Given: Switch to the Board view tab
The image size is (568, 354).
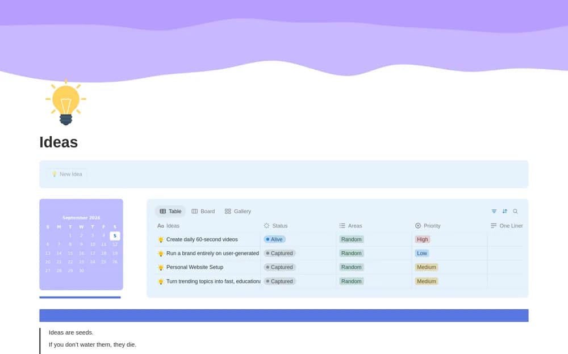Looking at the screenshot, I should (203, 212).
